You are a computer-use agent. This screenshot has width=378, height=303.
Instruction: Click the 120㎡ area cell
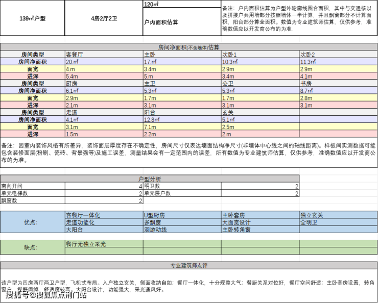tap(181, 4)
